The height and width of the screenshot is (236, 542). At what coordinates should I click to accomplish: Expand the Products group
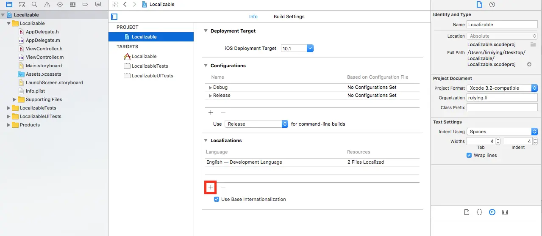pyautogui.click(x=9, y=125)
